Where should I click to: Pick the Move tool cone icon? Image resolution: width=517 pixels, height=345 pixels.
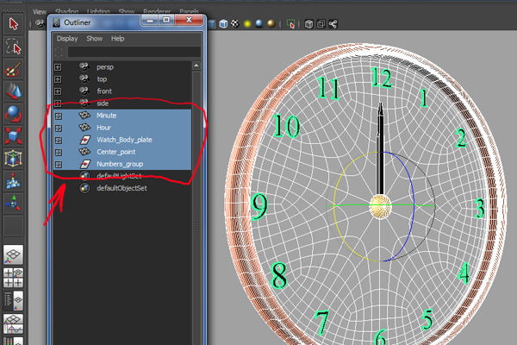pyautogui.click(x=13, y=91)
